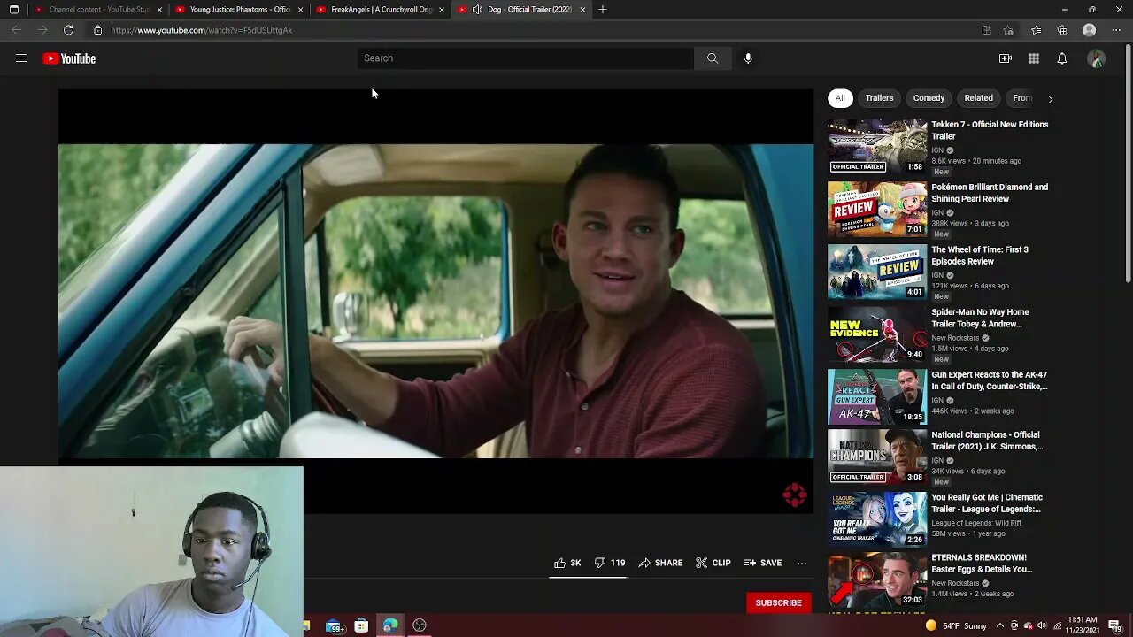Viewport: 1133px width, 637px height.
Task: Dislike the video with thumbs down
Action: [610, 563]
